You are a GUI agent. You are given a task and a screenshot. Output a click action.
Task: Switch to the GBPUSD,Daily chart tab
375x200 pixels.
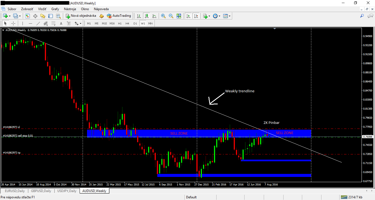[x=40, y=191]
